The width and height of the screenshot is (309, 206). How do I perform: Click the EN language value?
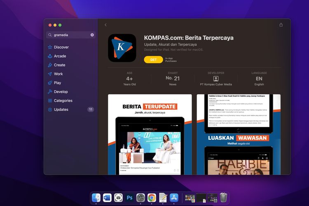tap(259, 79)
